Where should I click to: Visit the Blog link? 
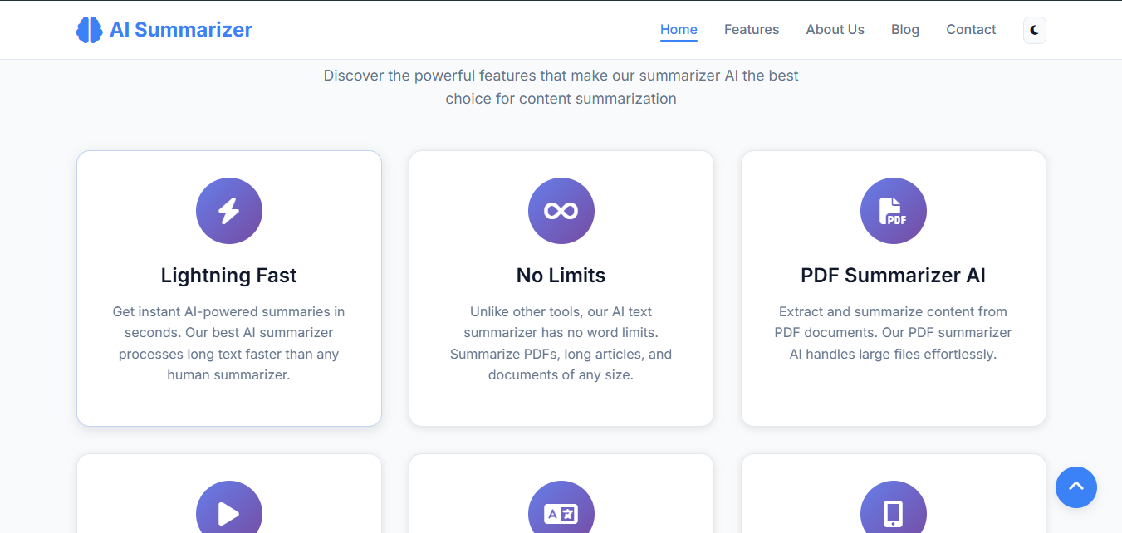(x=905, y=30)
